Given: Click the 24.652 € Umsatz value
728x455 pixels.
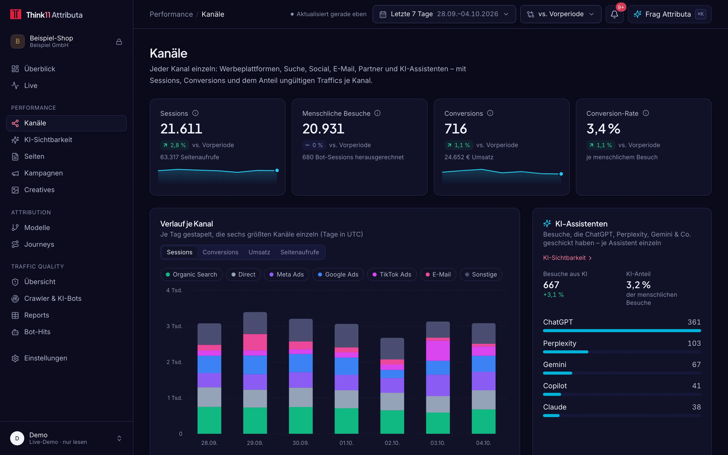Looking at the screenshot, I should click(x=469, y=157).
